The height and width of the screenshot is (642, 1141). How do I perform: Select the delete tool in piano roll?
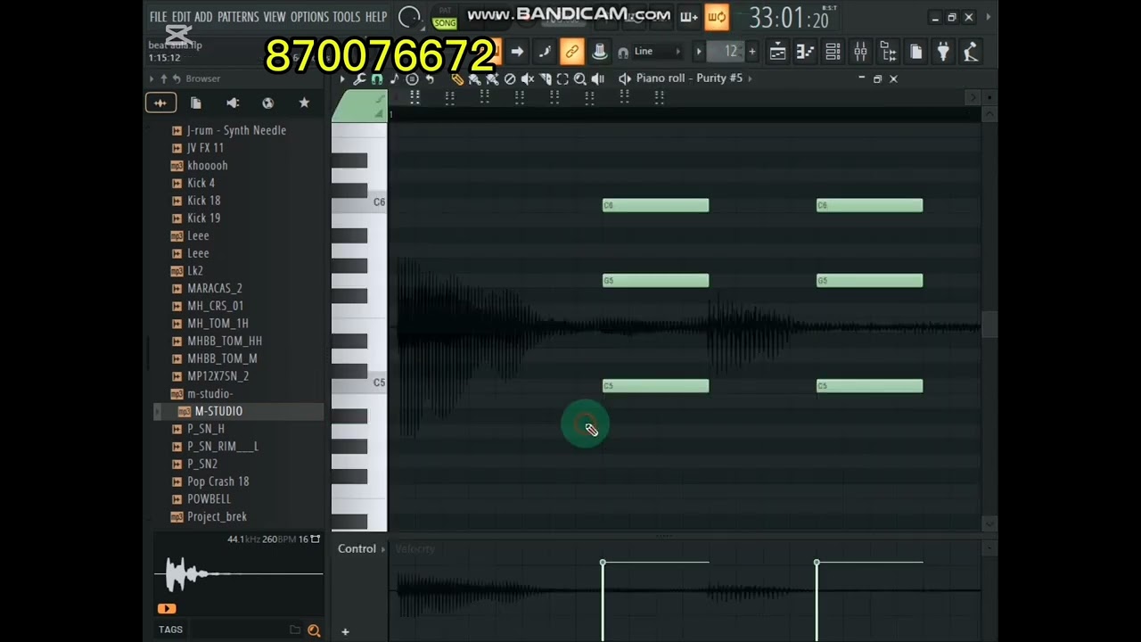point(510,79)
